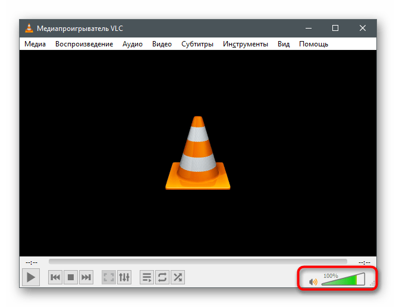Screen dimensions: 396x307
Task: Open the Видео menu
Action: click(162, 44)
